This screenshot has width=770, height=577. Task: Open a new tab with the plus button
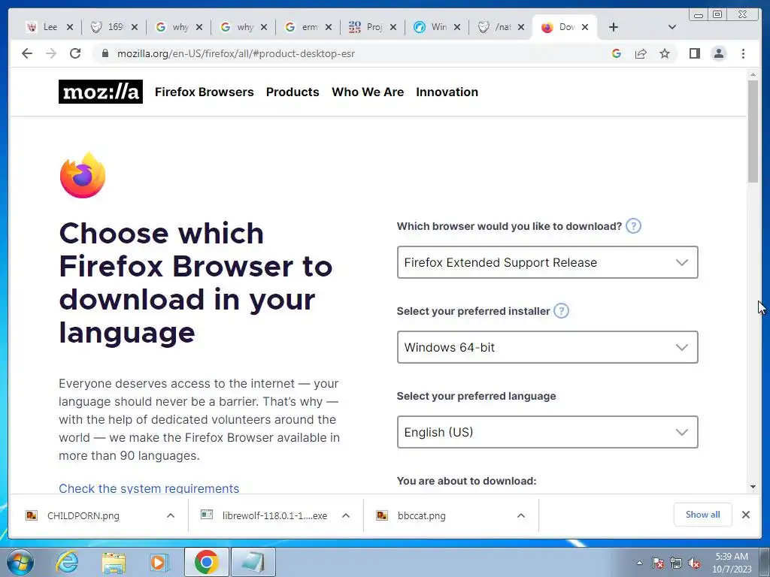click(x=614, y=27)
